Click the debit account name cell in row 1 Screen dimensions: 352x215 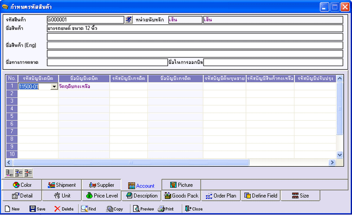[x=84, y=87]
